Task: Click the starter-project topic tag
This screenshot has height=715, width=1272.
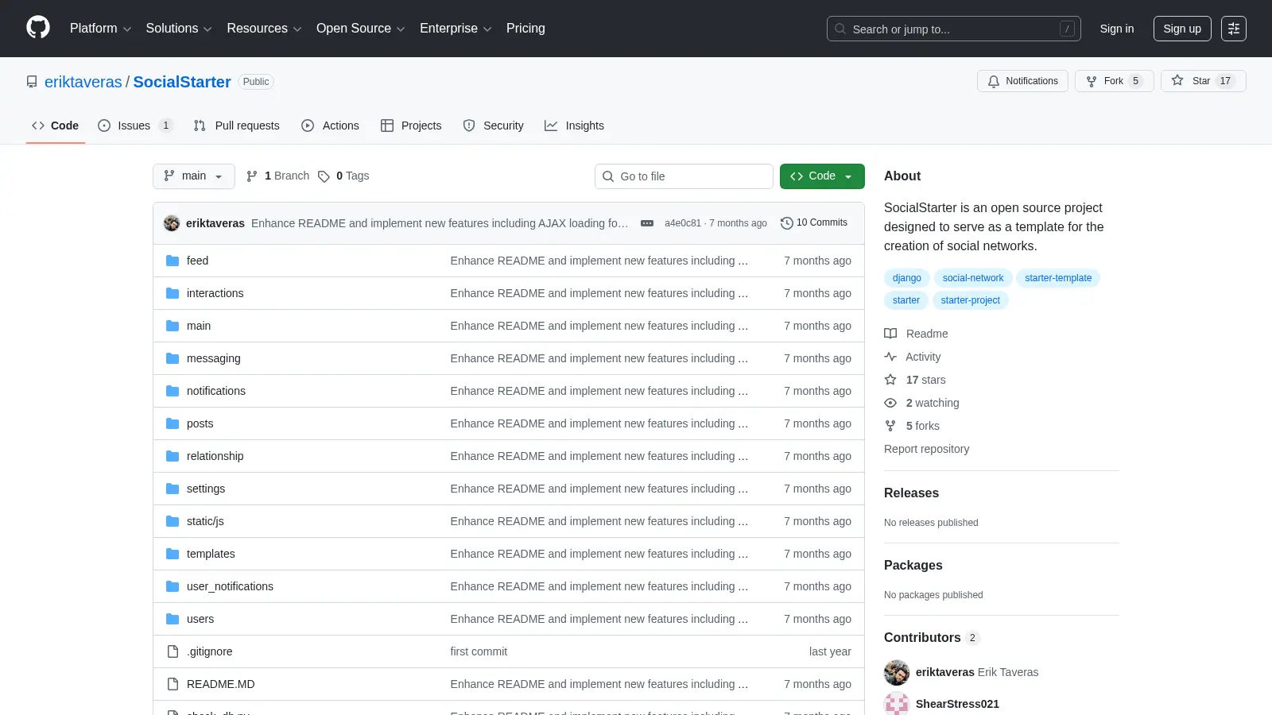Action: (970, 300)
